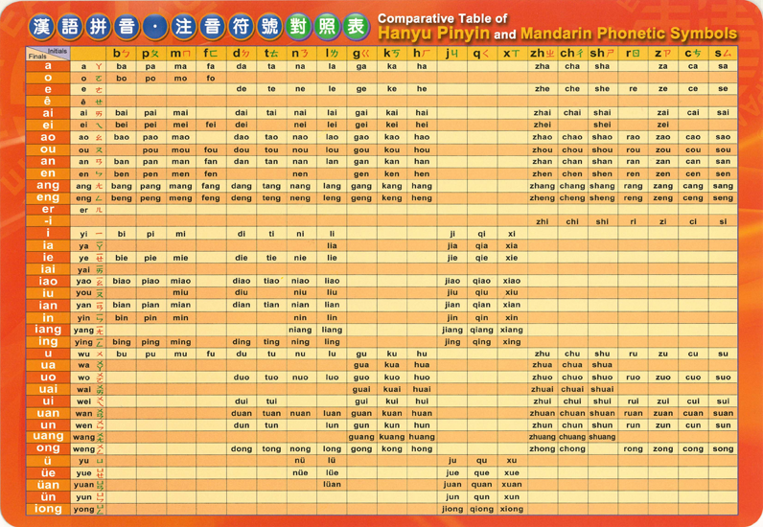Click the "zhuai" syllable cell
Screen dimensions: 763x527
pos(543,389)
